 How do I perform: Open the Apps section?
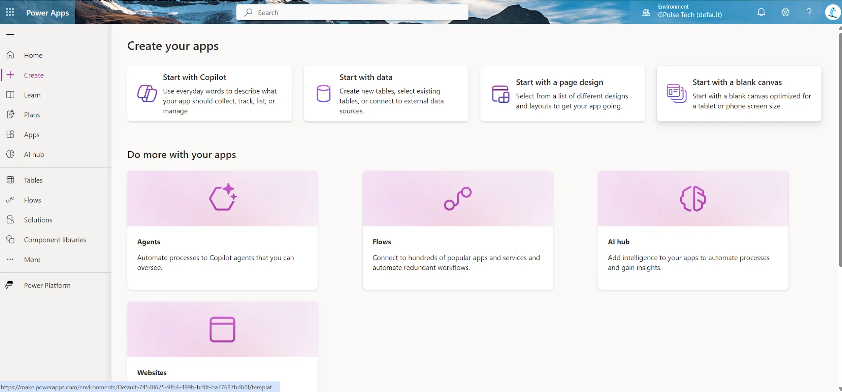click(x=31, y=134)
